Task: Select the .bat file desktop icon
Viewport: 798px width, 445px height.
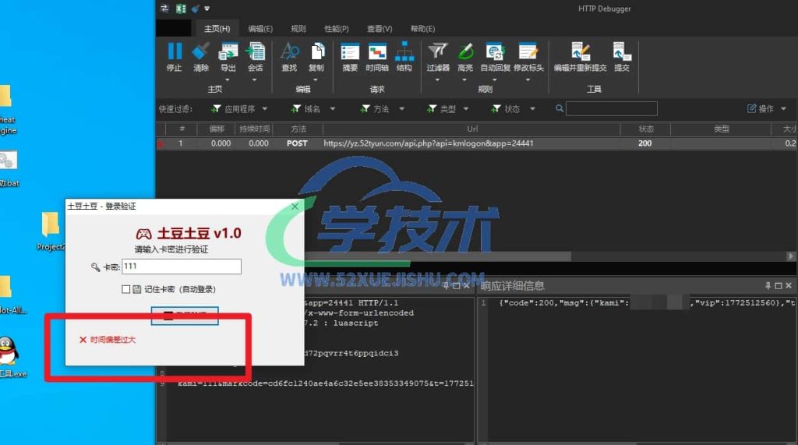Action: [x=7, y=161]
